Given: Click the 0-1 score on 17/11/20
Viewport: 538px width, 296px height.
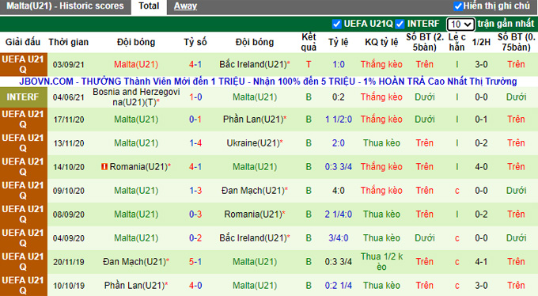Looking at the screenshot, I should pos(195,120).
